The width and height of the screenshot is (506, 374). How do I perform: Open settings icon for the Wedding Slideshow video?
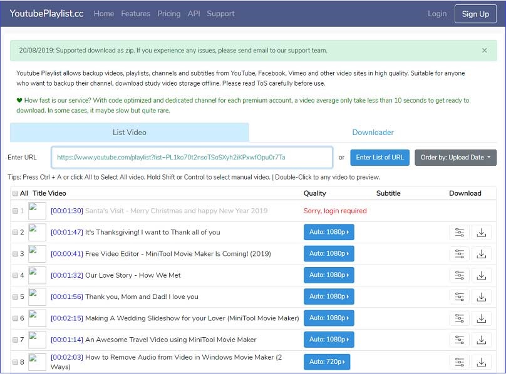pos(459,318)
